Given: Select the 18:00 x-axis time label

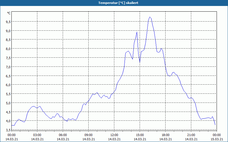Looking at the screenshot, I should (x=166, y=135).
